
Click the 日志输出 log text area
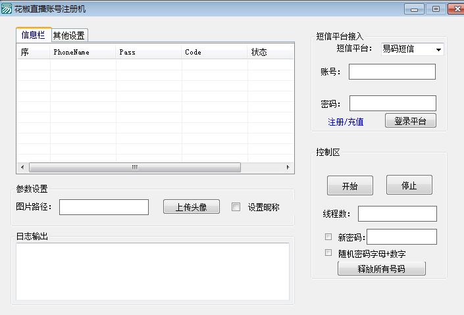(x=152, y=271)
